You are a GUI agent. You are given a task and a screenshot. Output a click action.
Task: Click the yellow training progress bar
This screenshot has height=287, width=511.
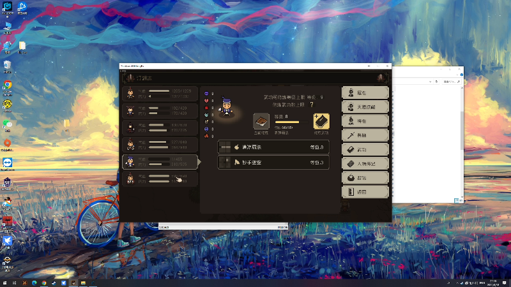coord(291,122)
